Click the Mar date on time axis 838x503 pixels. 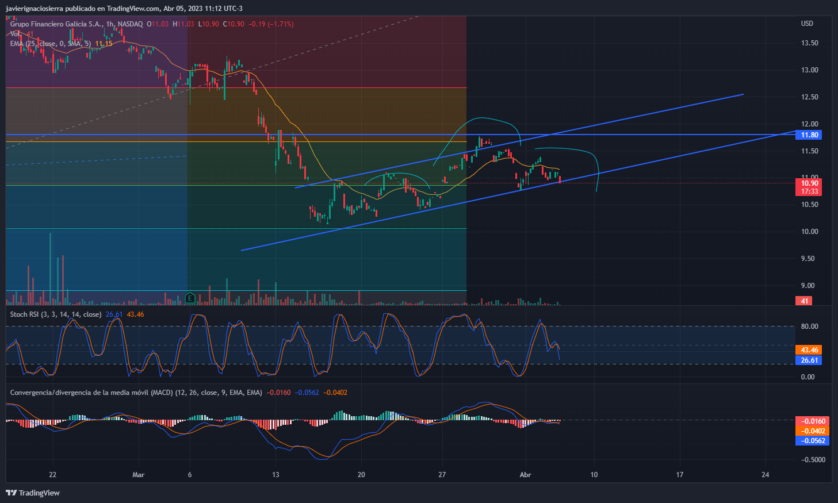coord(138,475)
